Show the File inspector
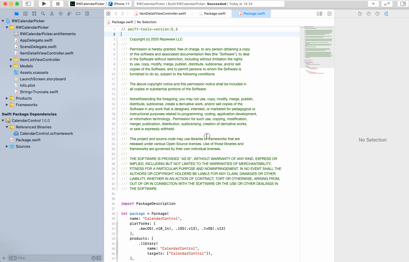Screen dimensions: 409x262 360,13
